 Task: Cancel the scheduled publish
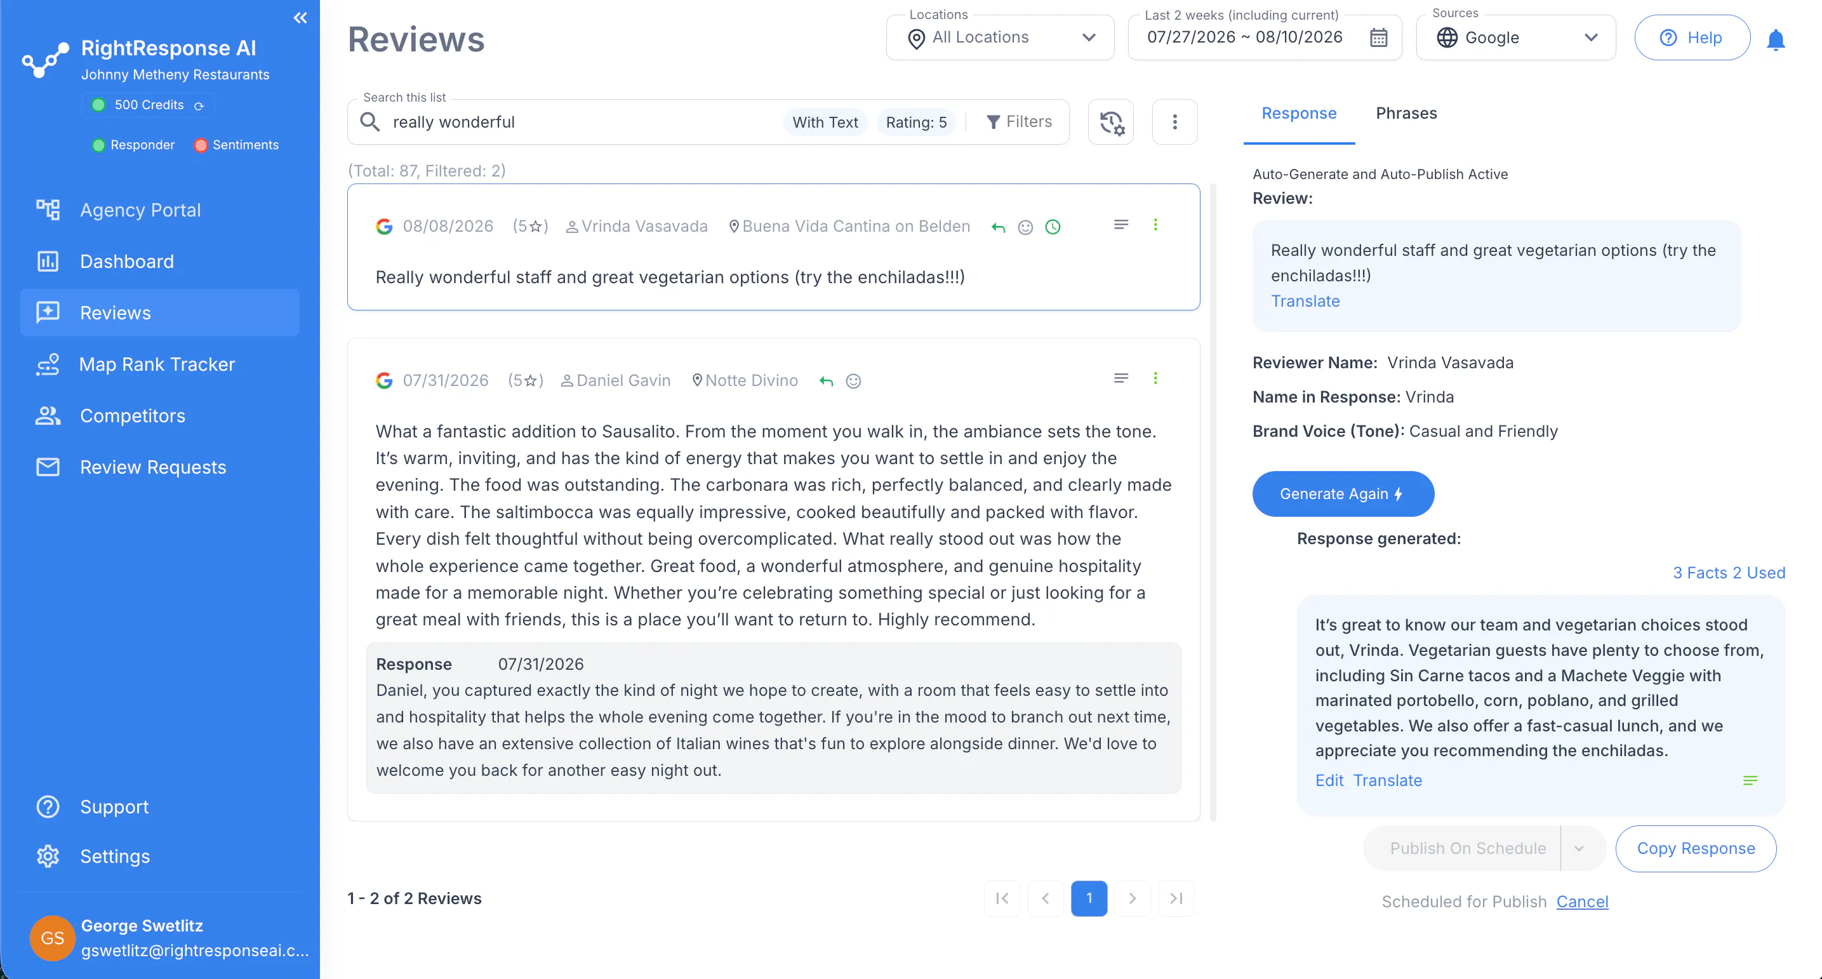1582,902
